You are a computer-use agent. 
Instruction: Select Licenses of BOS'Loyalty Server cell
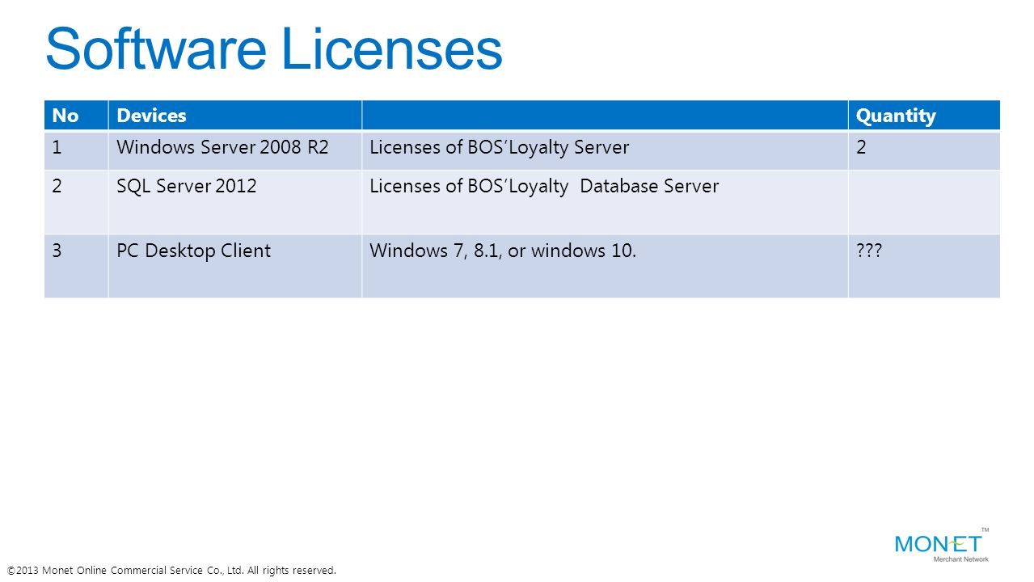(605, 150)
